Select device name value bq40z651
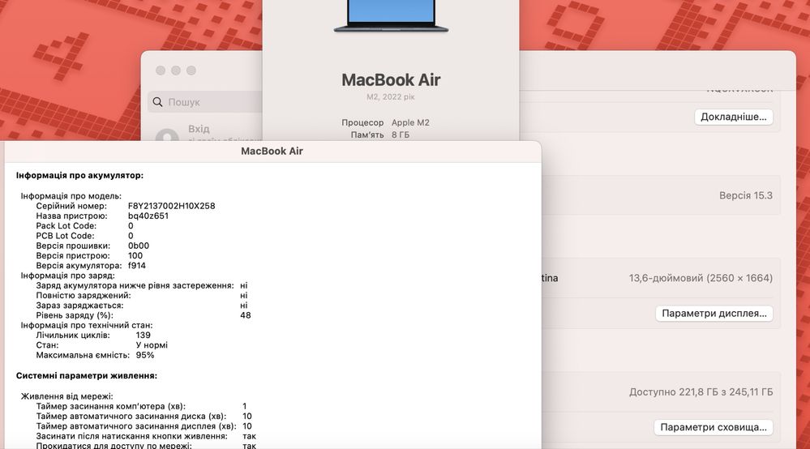 click(x=148, y=216)
